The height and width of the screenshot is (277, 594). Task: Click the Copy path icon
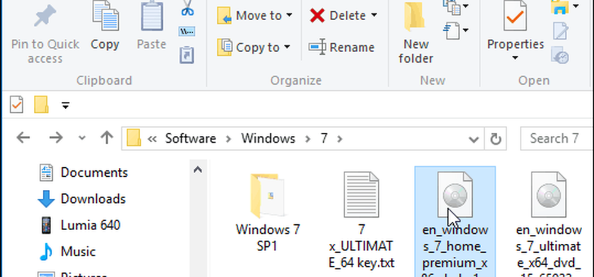point(188,31)
